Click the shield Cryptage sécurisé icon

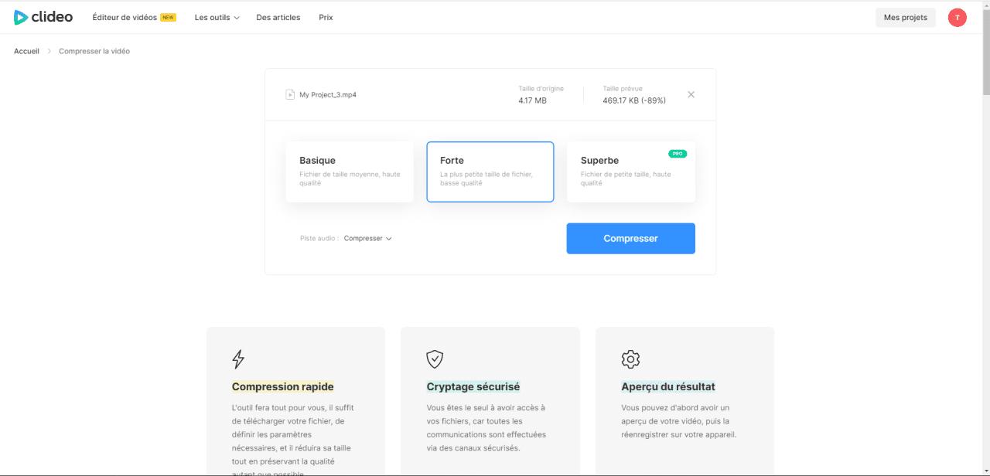(x=435, y=359)
